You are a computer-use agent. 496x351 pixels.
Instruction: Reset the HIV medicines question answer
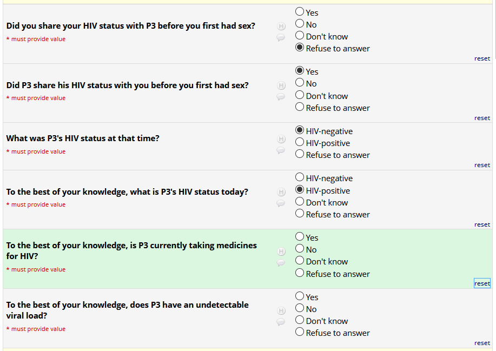(482, 283)
